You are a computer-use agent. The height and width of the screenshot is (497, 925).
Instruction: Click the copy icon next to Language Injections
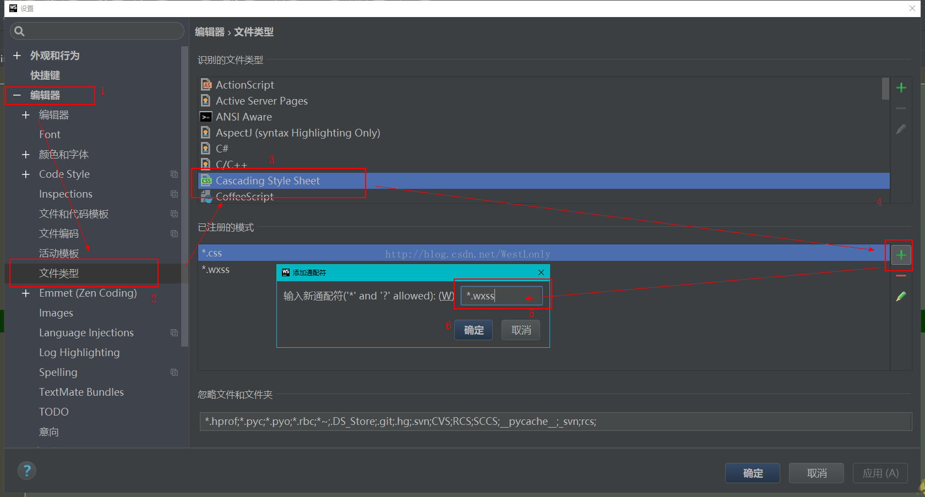click(x=174, y=333)
